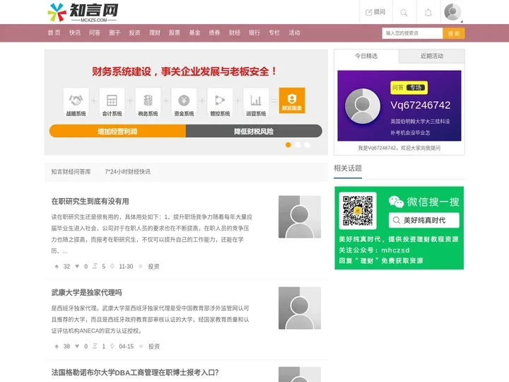Screen dimensions: 509x382
Task: Open 问答 navigation item
Action: (95, 33)
